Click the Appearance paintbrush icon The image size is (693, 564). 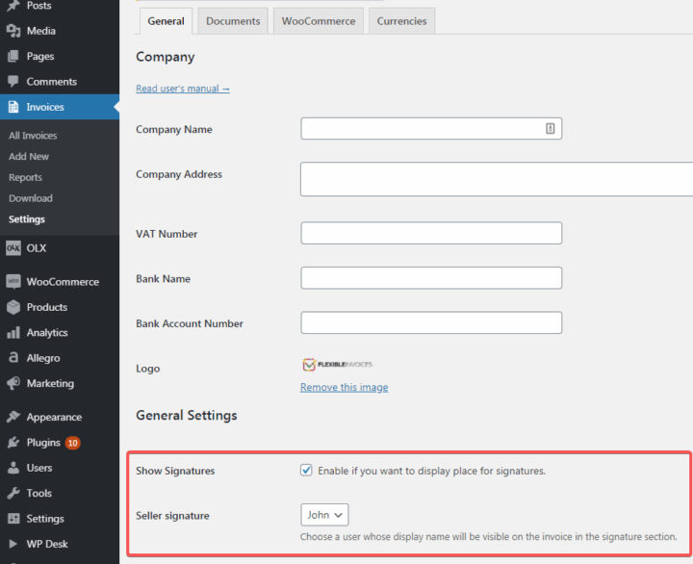(x=13, y=417)
